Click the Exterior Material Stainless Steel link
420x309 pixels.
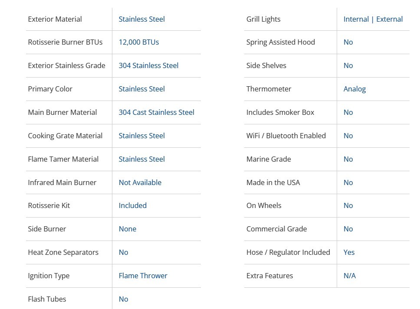pos(141,19)
